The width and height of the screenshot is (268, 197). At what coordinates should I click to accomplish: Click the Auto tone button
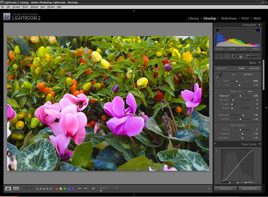250,91
